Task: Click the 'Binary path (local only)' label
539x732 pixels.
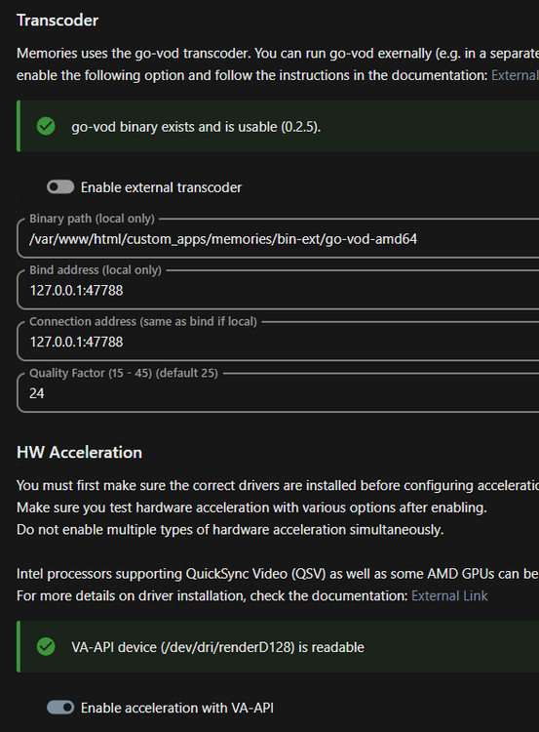Action: pyautogui.click(x=92, y=219)
